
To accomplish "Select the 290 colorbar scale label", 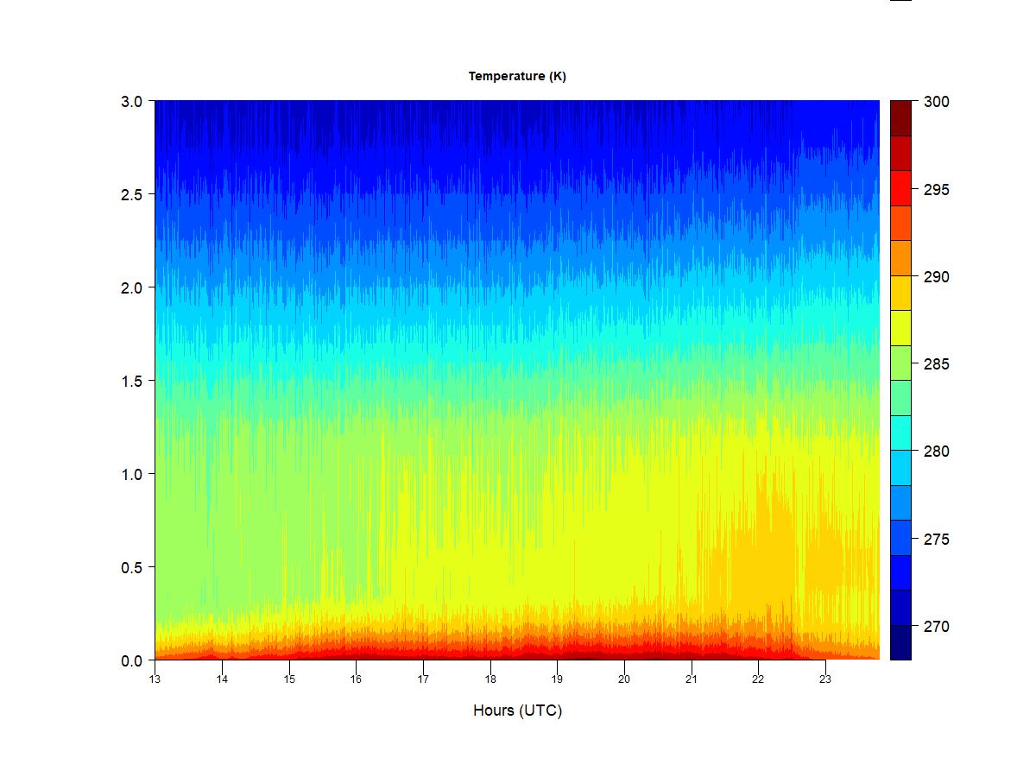I will 936,277.
